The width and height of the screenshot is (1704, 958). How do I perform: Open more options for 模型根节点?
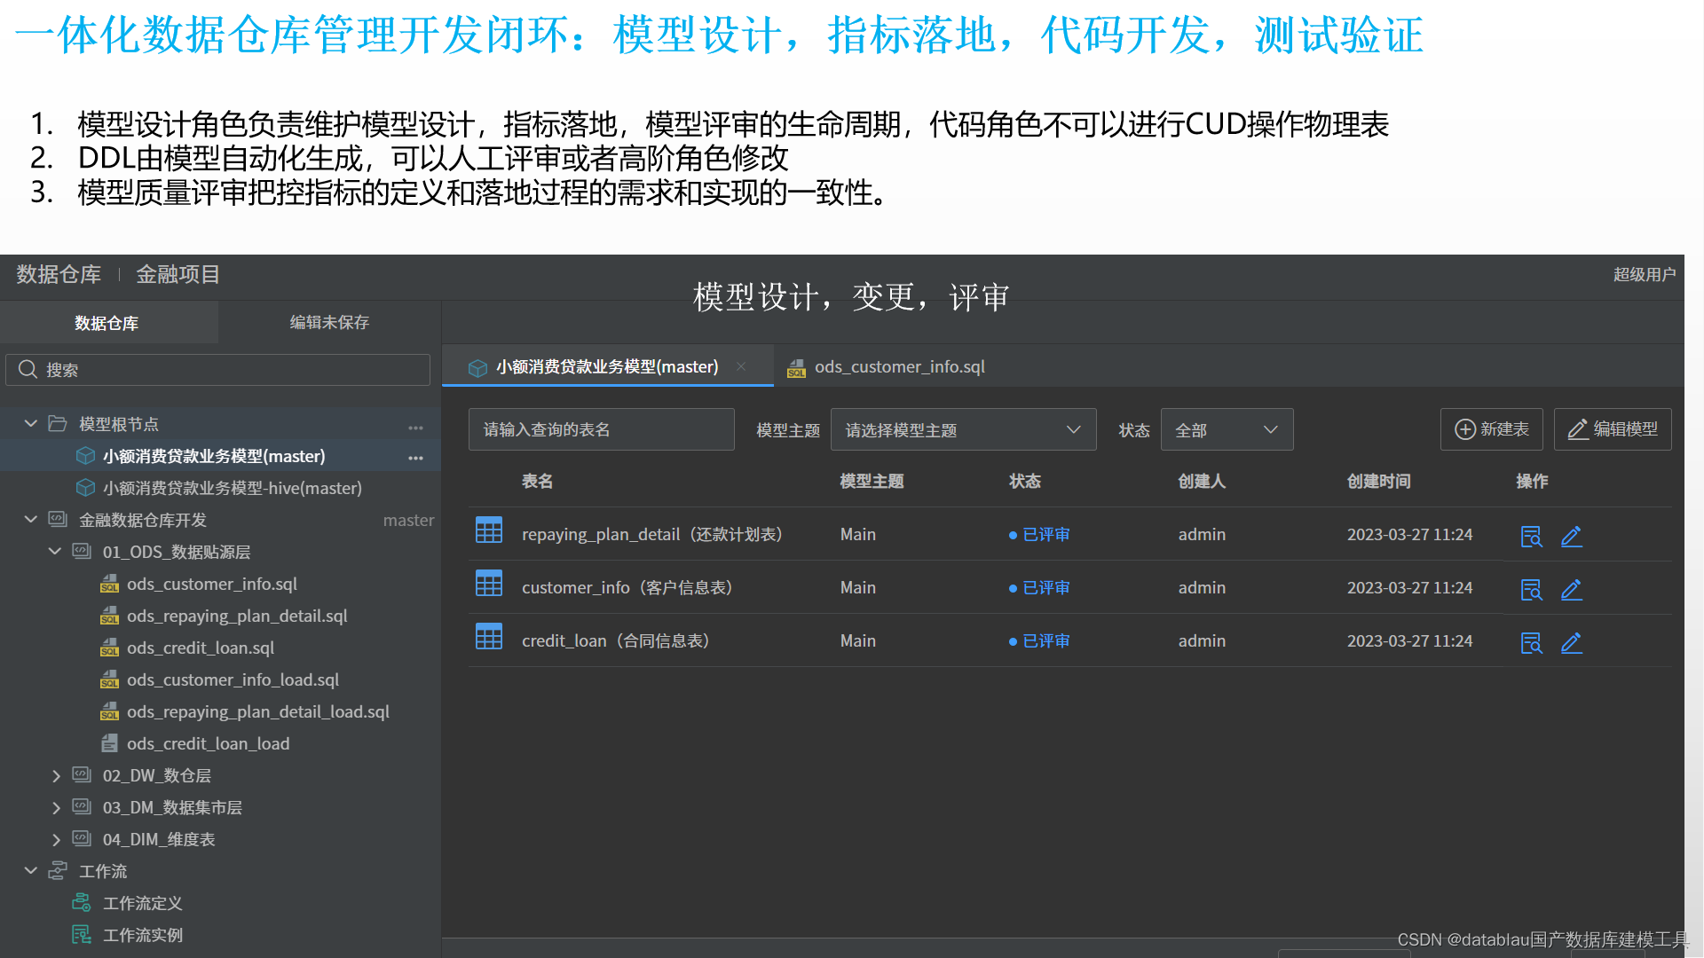tap(415, 428)
